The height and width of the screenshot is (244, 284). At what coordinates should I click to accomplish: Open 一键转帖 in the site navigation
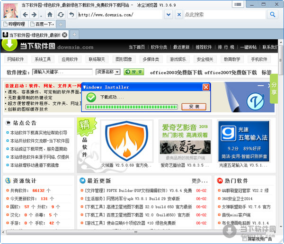coord(248,47)
